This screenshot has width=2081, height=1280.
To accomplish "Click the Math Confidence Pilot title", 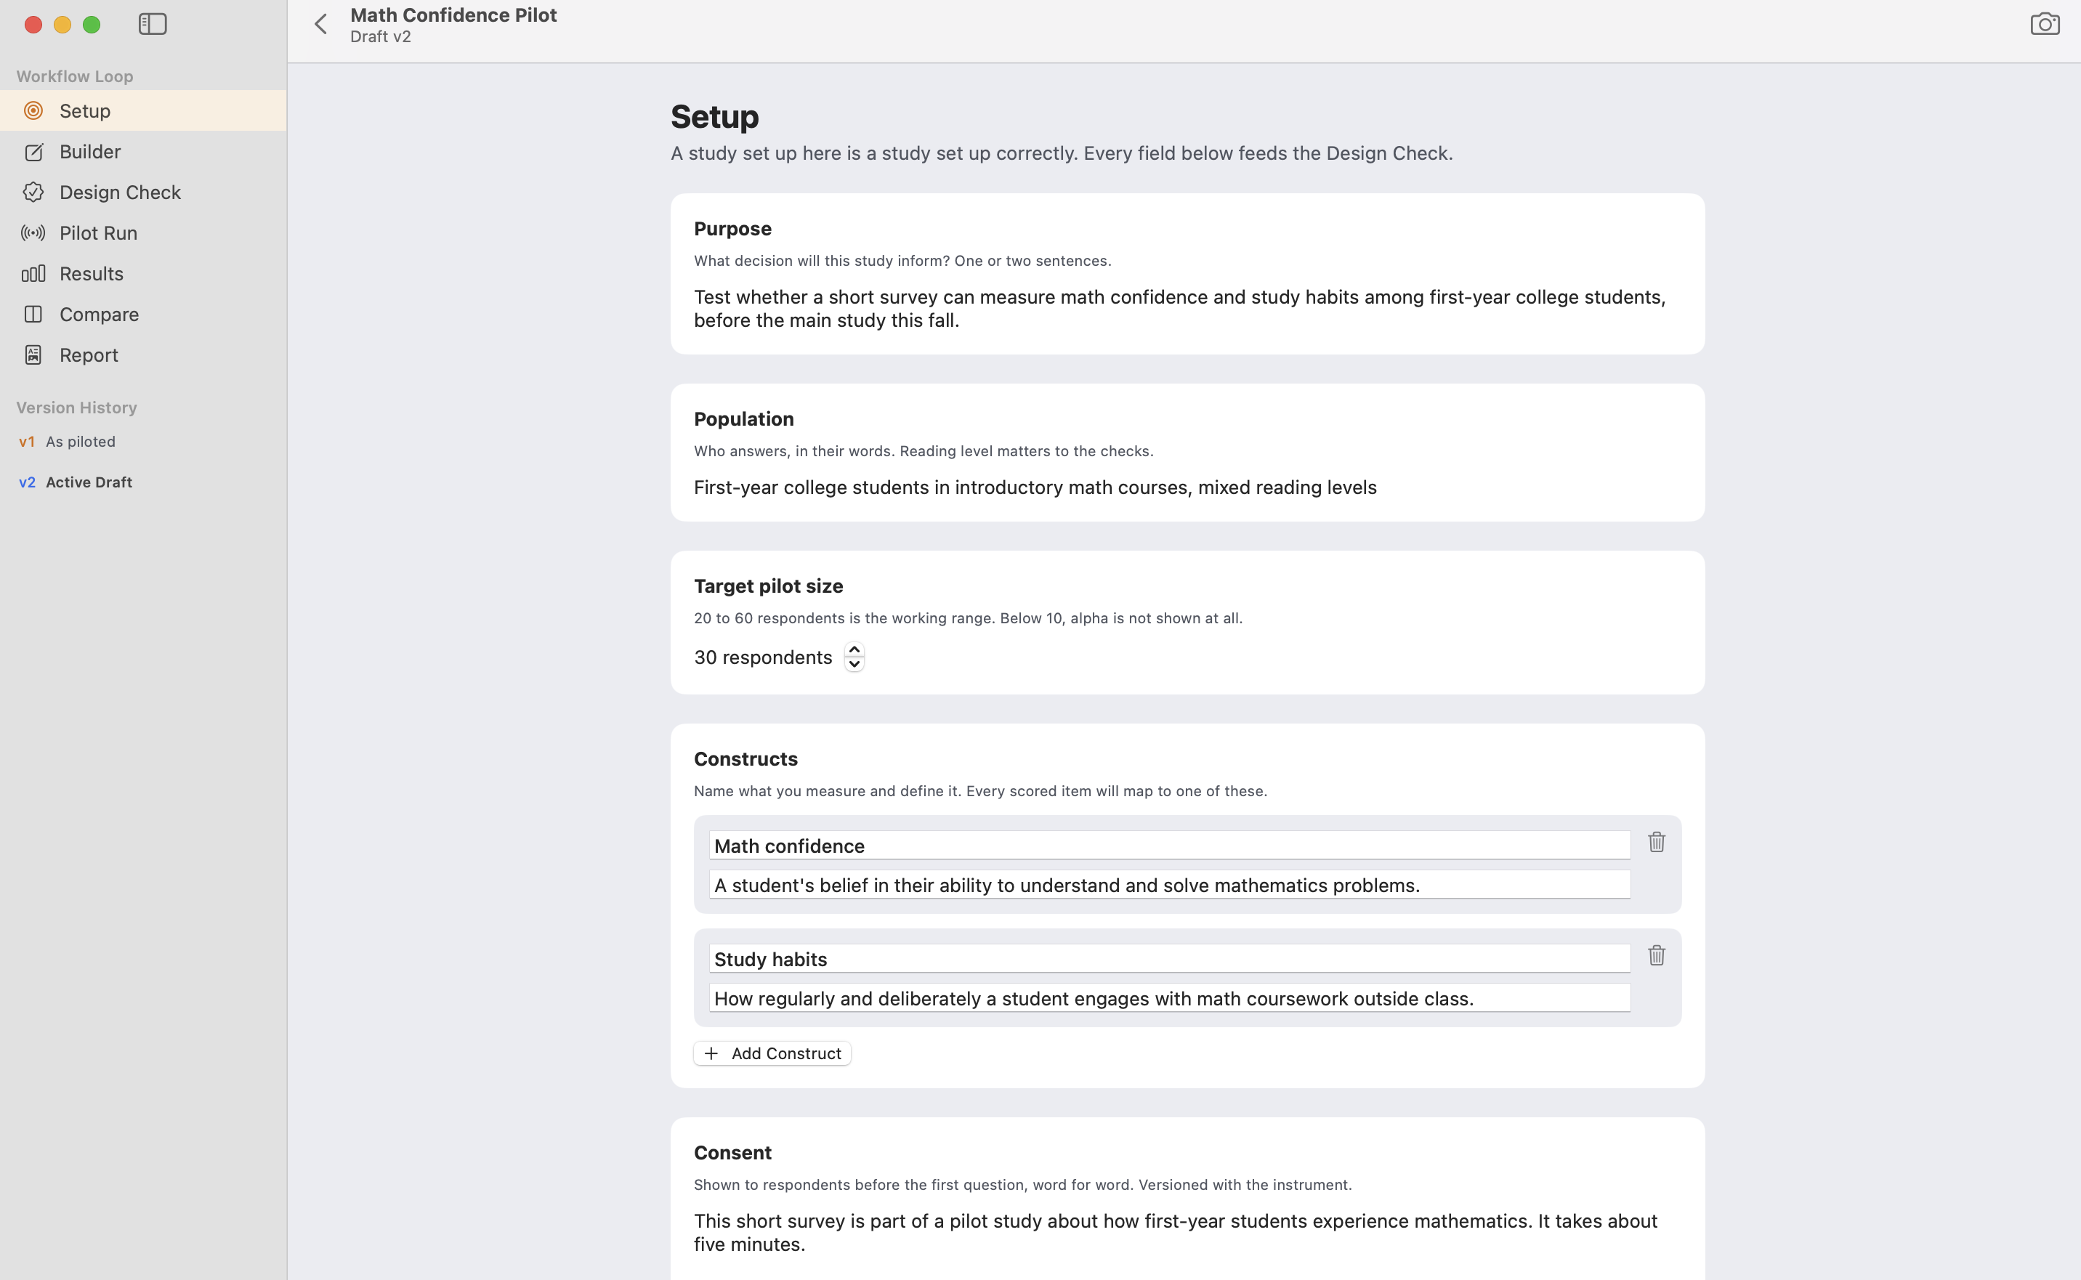I will tap(454, 15).
